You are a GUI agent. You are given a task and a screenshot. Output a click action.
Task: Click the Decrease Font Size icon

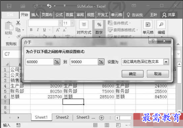[x=65, y=30]
